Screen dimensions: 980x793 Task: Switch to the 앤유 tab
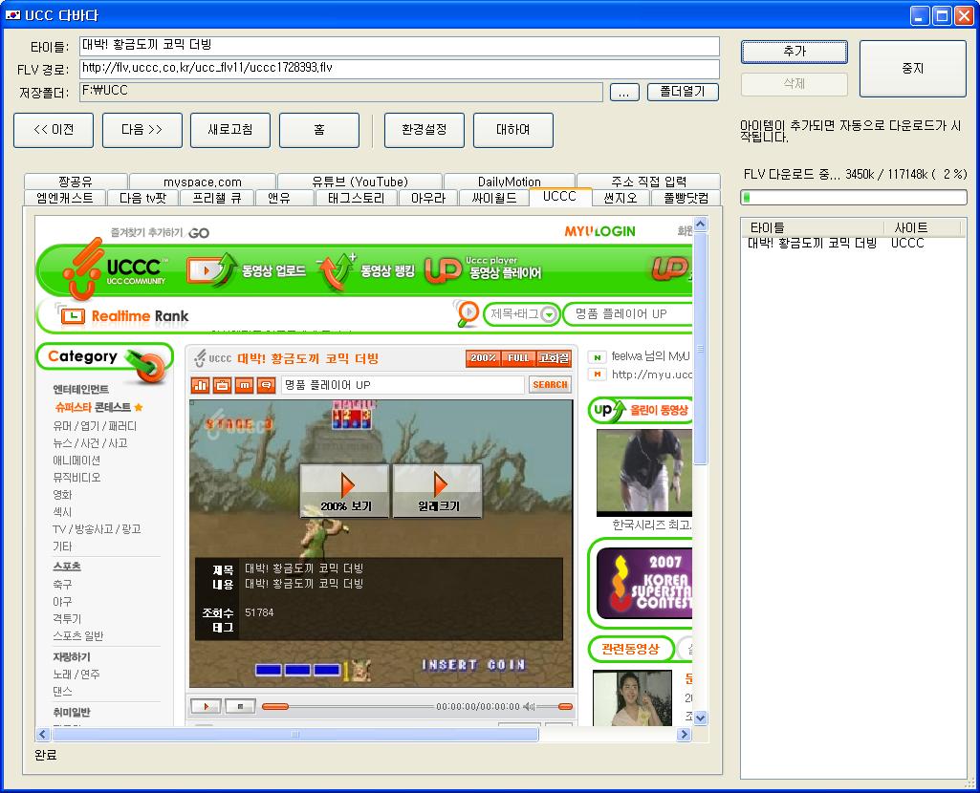click(x=279, y=198)
